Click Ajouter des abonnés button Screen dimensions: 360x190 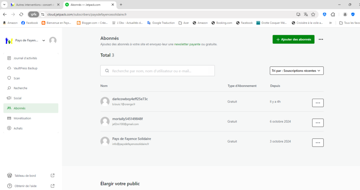click(x=294, y=39)
